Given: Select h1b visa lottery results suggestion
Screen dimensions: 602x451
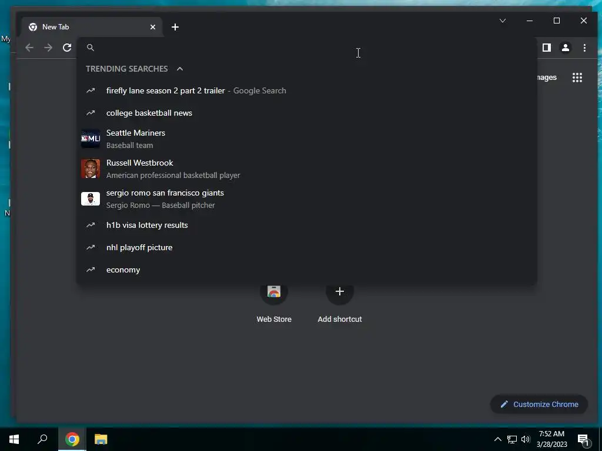Looking at the screenshot, I should tap(307, 225).
